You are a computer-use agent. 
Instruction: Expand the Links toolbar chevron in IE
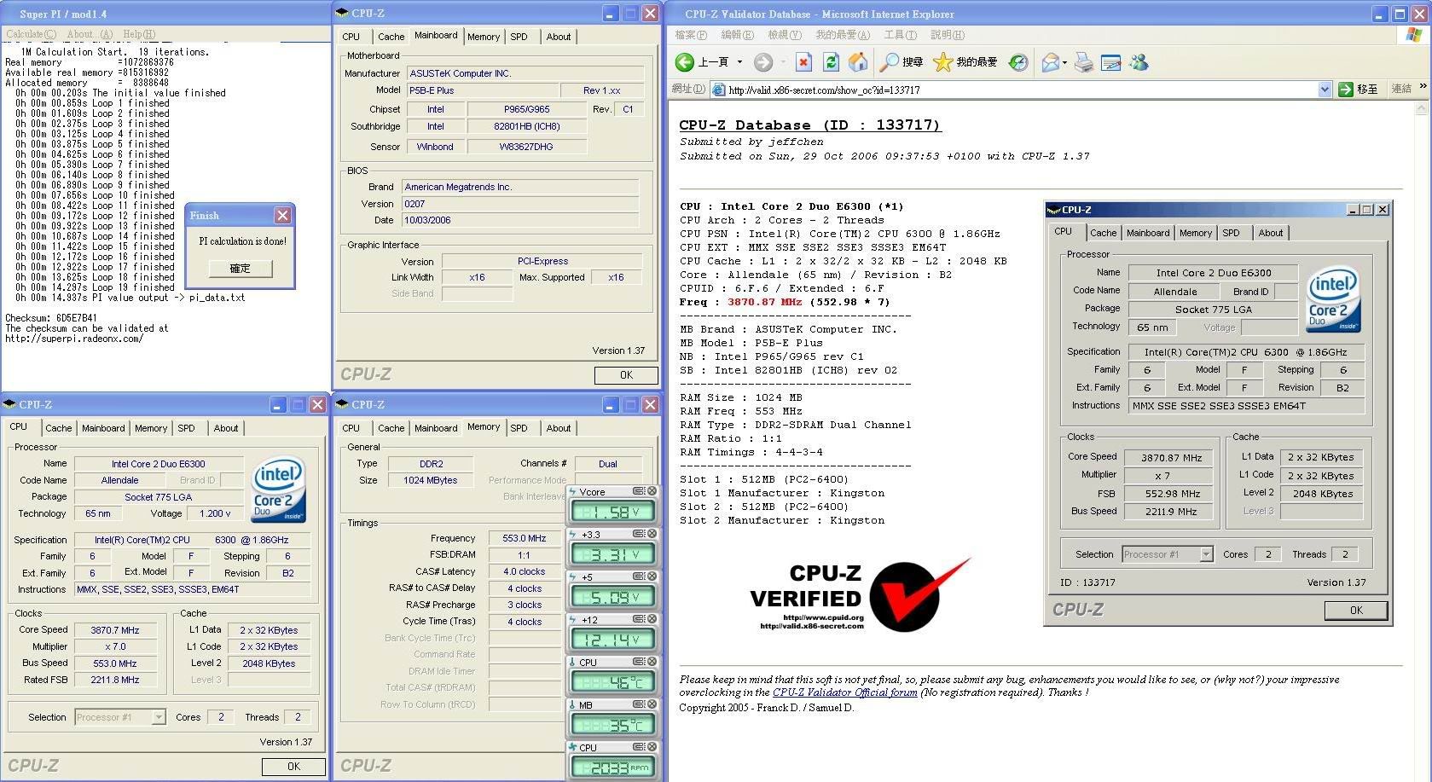coord(1423,86)
